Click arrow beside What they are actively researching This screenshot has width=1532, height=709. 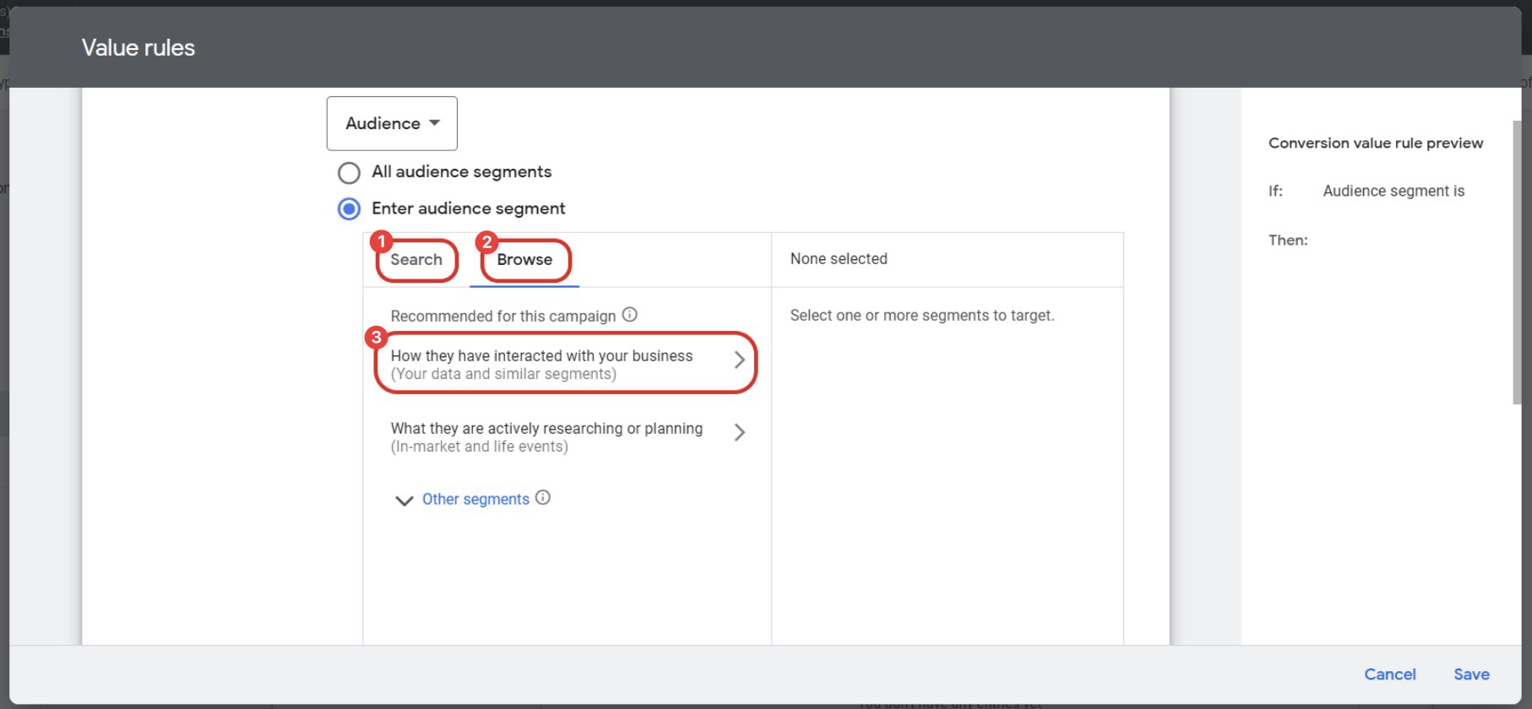pyautogui.click(x=739, y=433)
